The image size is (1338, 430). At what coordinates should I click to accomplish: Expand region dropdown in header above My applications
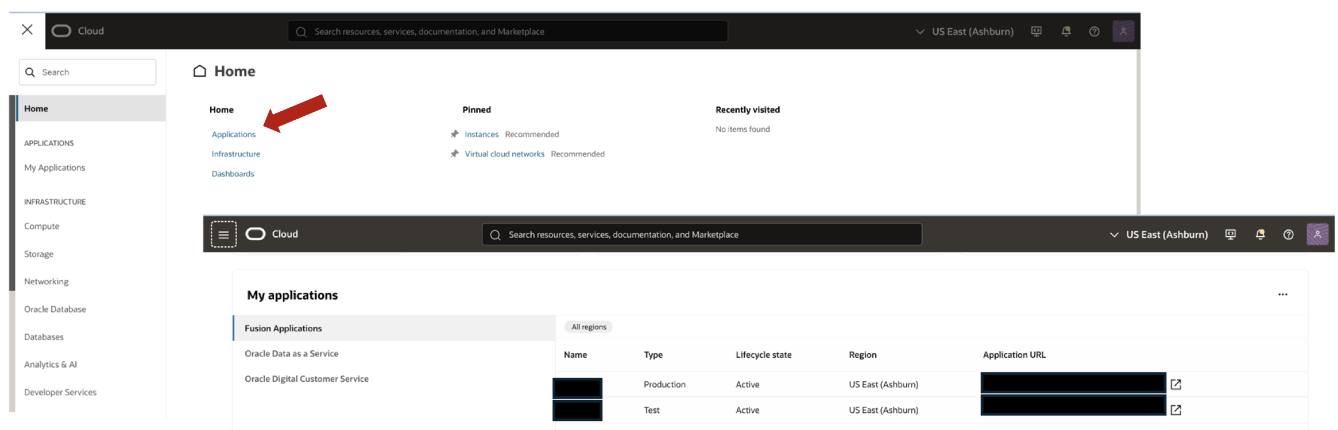tap(1159, 234)
